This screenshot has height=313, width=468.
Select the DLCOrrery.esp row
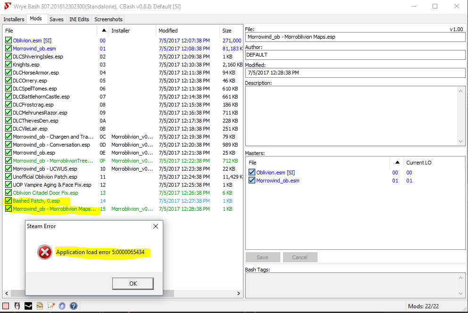click(123, 81)
